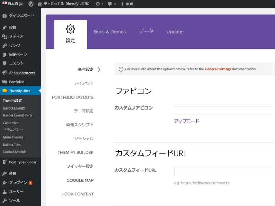275x206 pixels.
Task: Click the 投稿 pushpin icon
Action: tap(4, 27)
